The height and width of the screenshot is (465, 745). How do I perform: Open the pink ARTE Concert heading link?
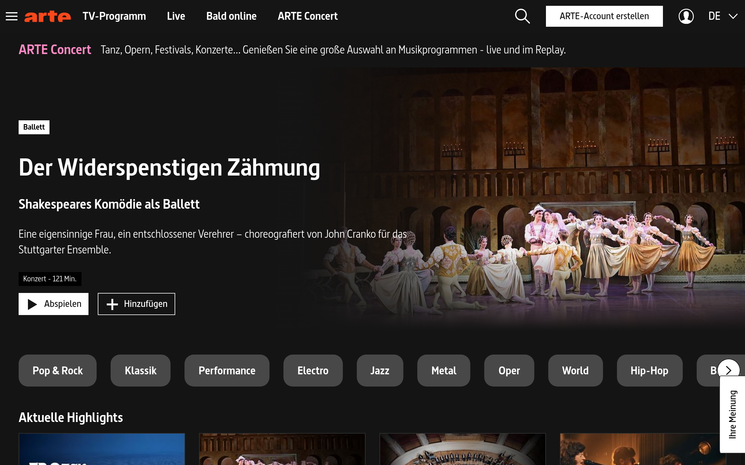(x=55, y=49)
